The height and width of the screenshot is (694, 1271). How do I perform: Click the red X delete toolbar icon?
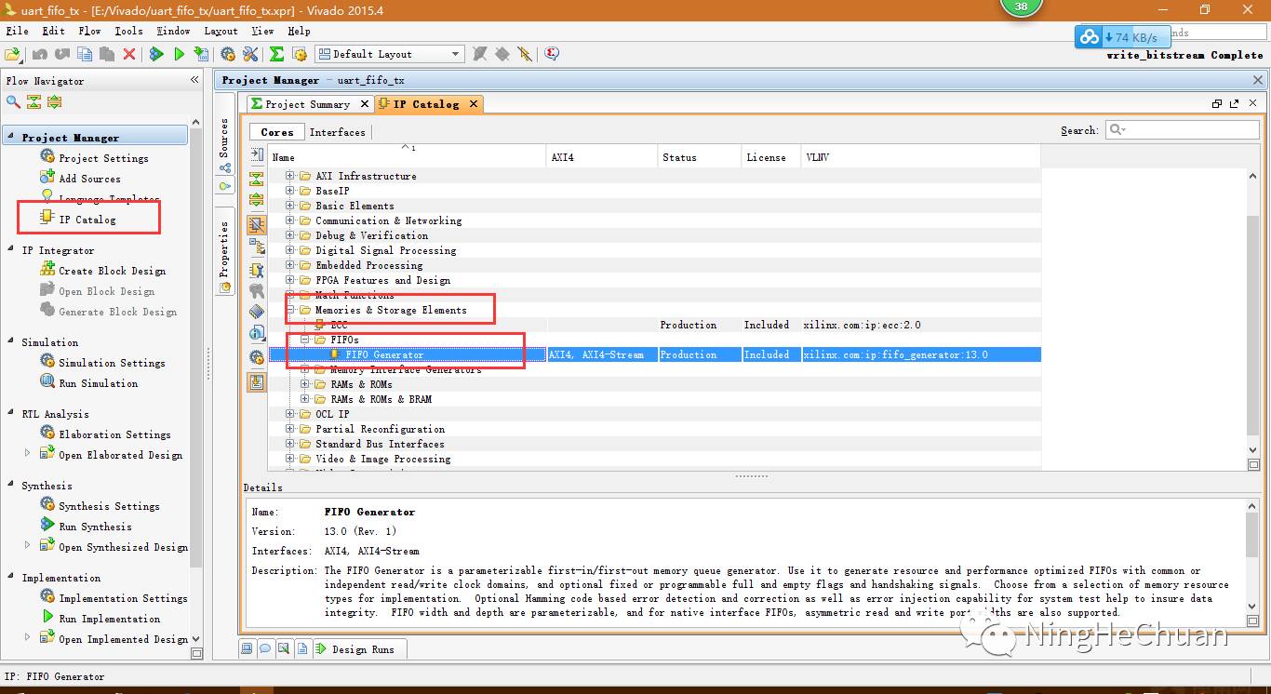point(129,55)
